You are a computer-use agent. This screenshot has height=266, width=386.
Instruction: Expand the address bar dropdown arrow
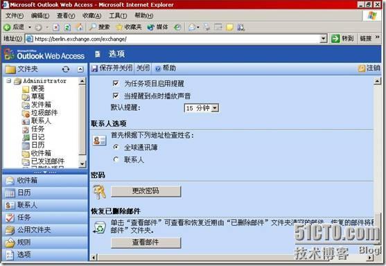324,39
